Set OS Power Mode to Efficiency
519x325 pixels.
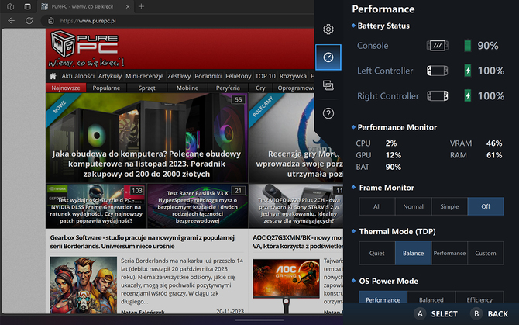(479, 297)
